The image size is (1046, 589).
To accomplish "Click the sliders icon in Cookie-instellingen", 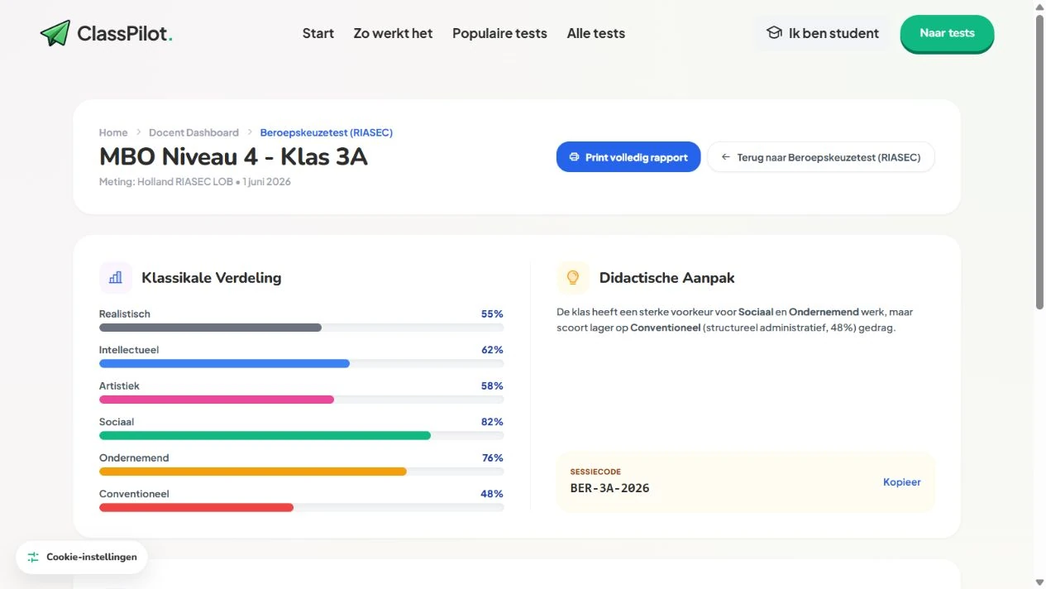I will (x=33, y=558).
